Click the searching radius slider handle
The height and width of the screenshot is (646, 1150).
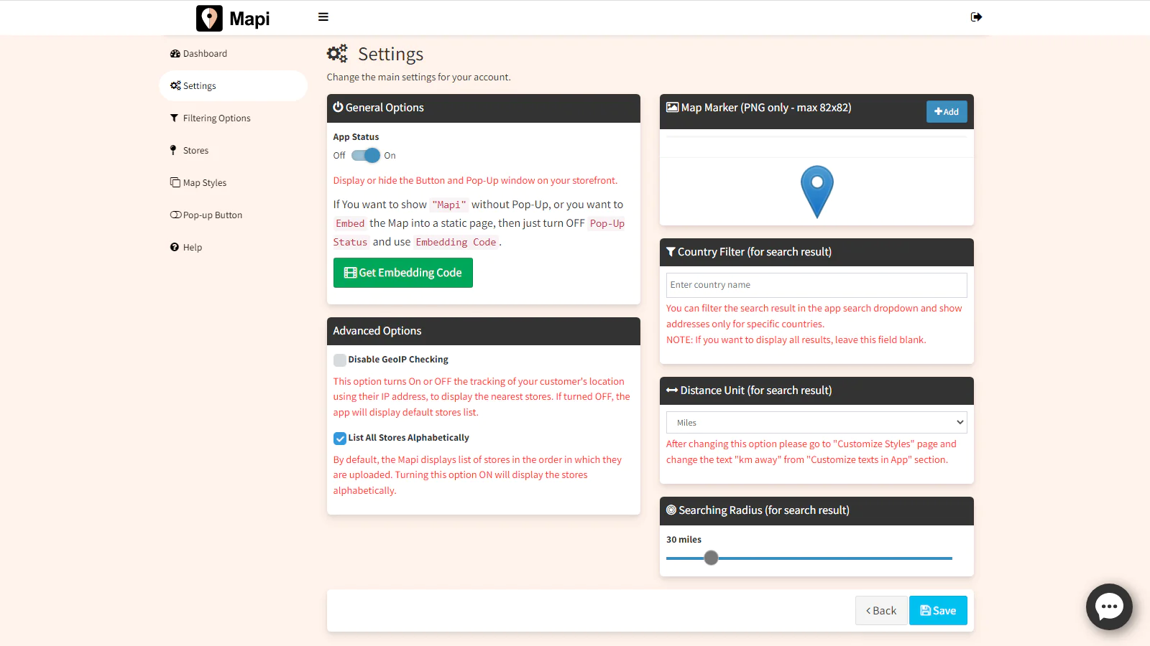point(711,558)
